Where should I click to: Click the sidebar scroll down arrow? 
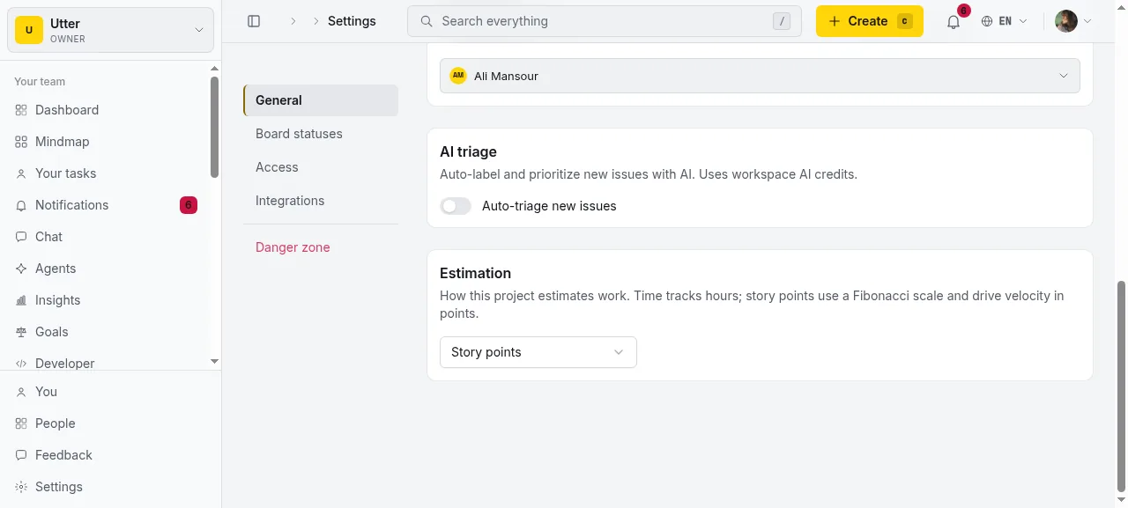(214, 362)
